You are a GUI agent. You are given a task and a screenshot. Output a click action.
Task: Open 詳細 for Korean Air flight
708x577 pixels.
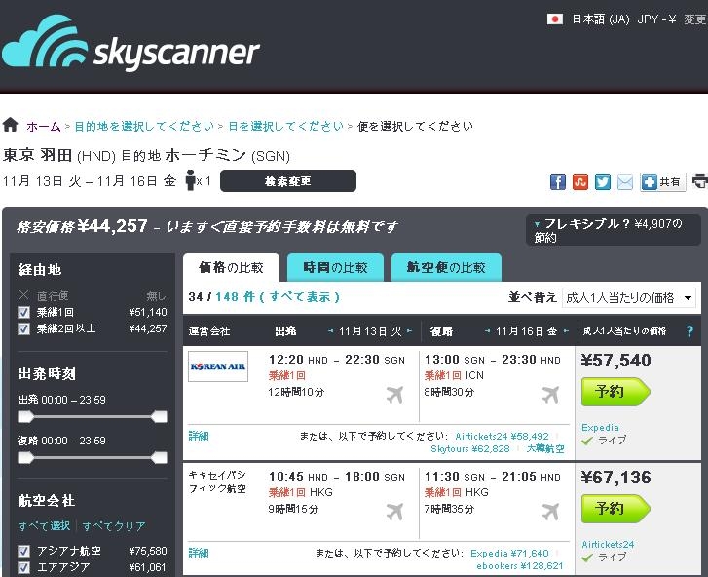tap(199, 436)
